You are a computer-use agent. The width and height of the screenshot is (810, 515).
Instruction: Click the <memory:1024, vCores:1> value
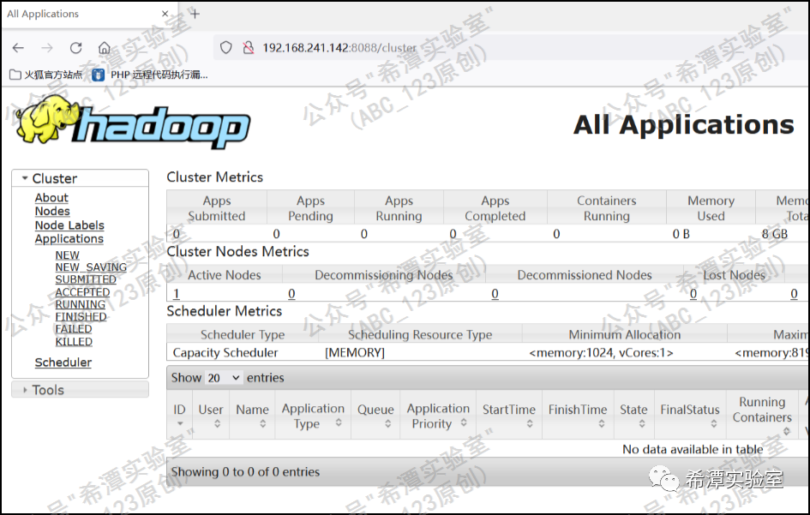click(x=602, y=353)
